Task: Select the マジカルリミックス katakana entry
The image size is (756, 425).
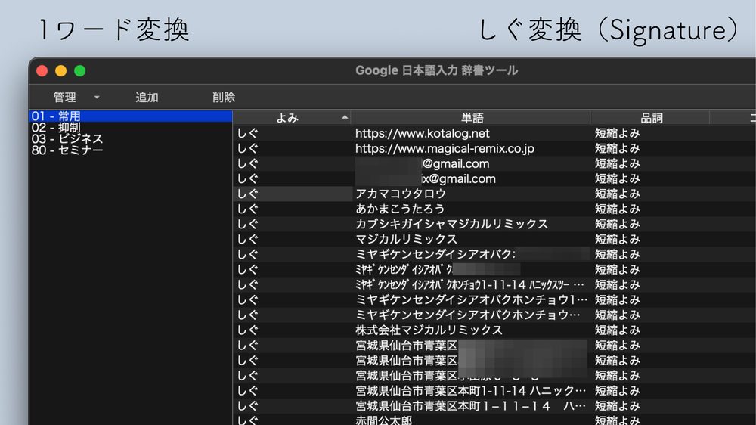Action: [406, 239]
